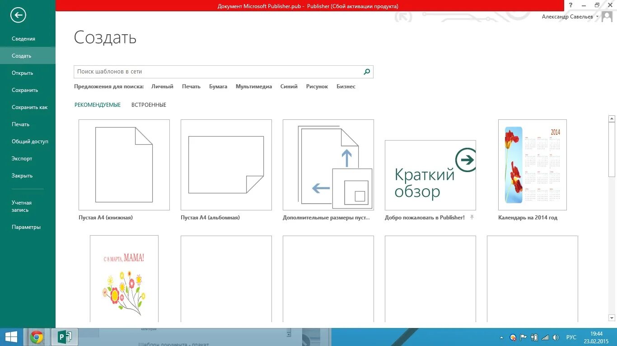Select the Publisher taskbar icon

[x=65, y=337]
